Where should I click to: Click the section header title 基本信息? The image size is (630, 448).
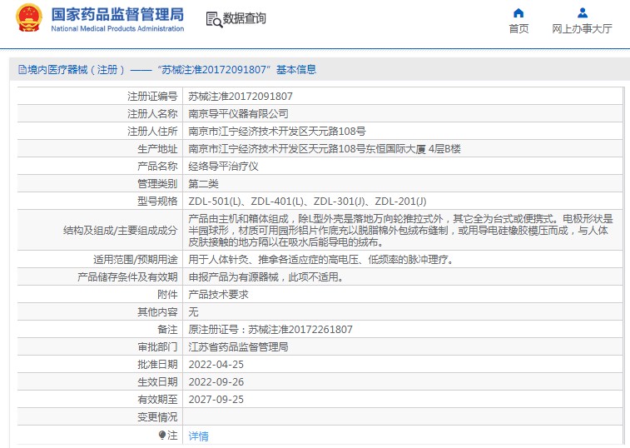pyautogui.click(x=295, y=70)
